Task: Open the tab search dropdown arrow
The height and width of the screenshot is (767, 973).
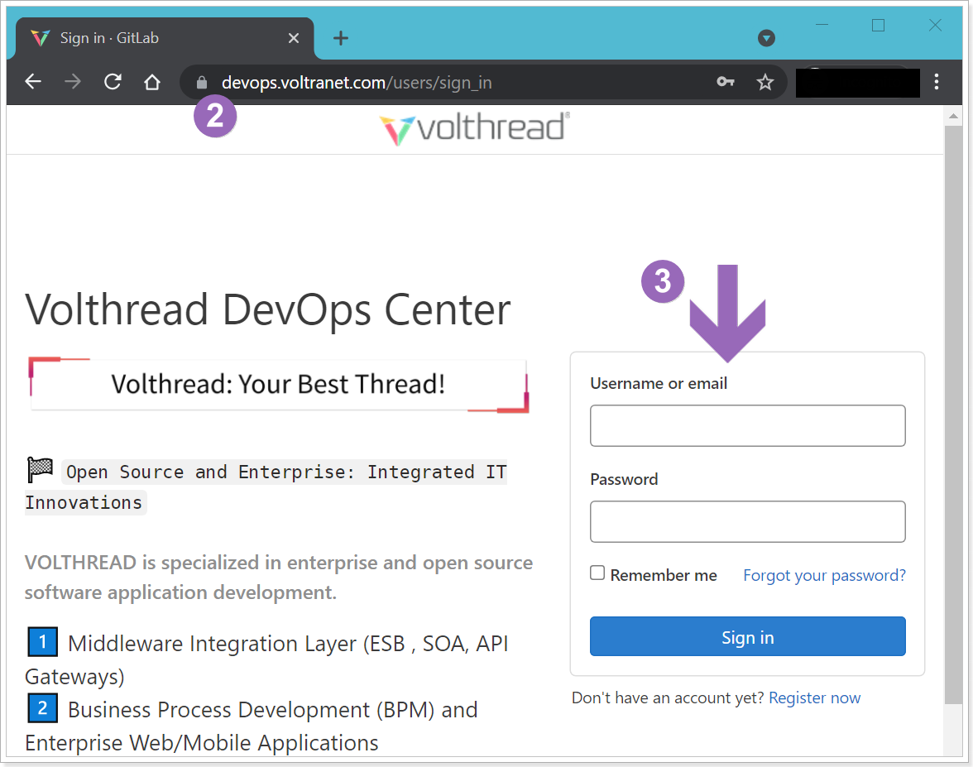Action: tap(767, 38)
